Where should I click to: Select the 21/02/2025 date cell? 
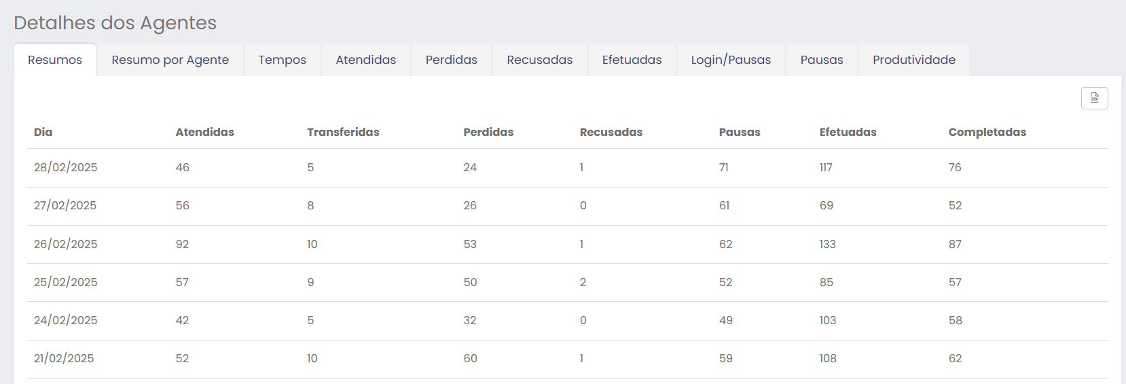(64, 358)
